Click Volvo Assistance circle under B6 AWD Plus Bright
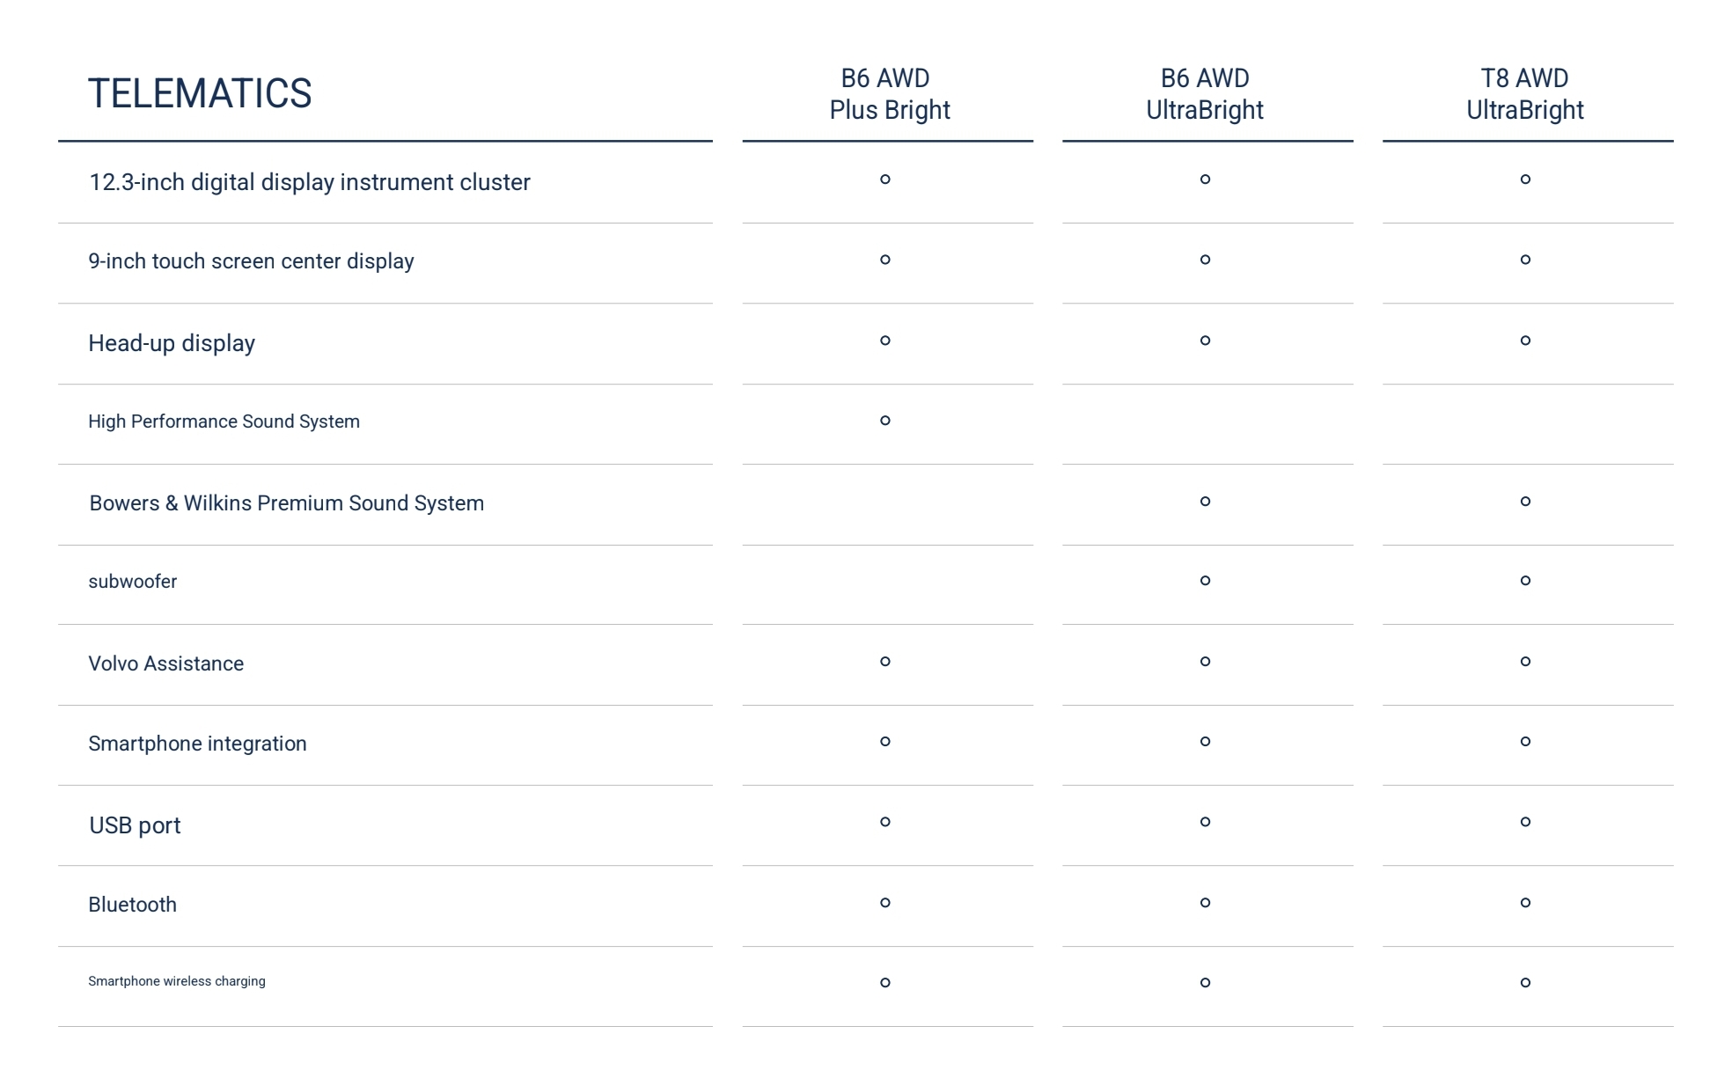 (885, 662)
